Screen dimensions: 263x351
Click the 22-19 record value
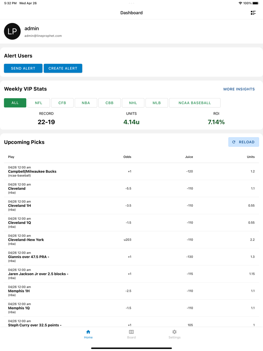point(46,122)
